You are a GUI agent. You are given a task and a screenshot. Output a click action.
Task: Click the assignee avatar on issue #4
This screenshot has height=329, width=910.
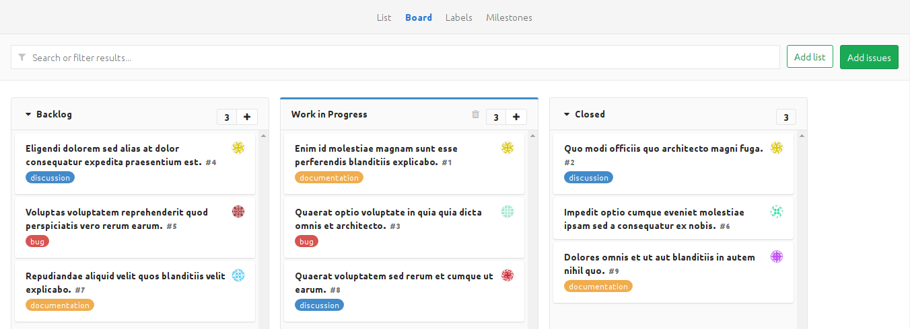pos(238,148)
